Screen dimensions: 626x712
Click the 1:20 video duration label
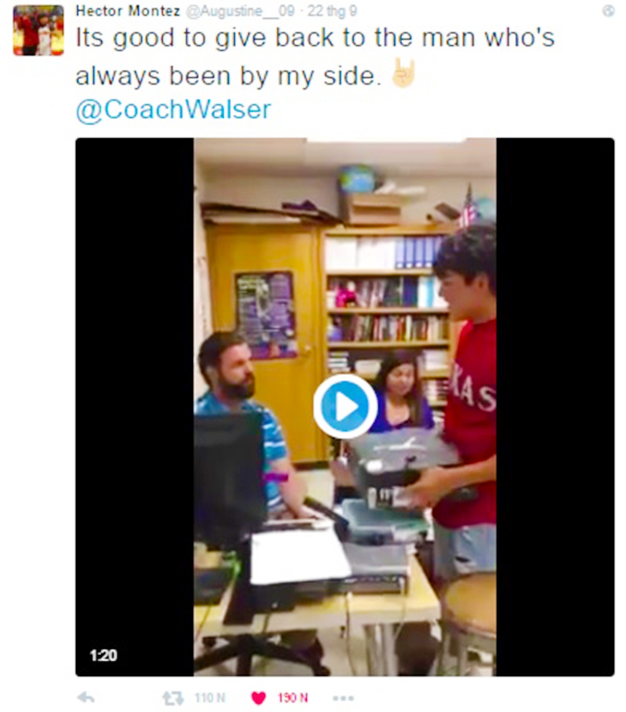click(103, 655)
